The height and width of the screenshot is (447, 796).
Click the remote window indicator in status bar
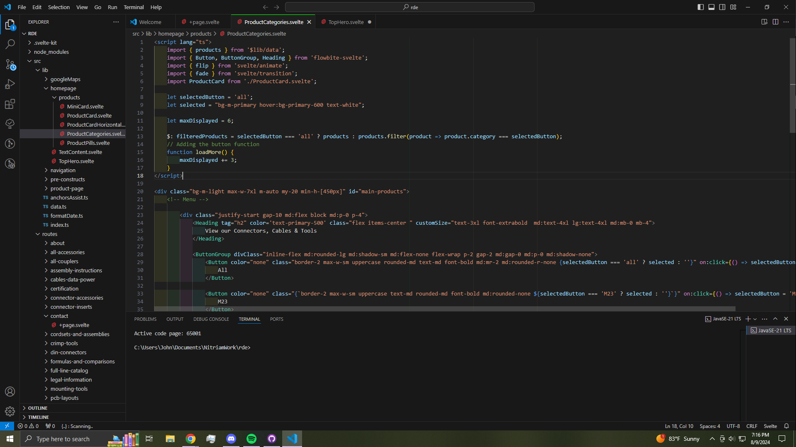pos(7,426)
